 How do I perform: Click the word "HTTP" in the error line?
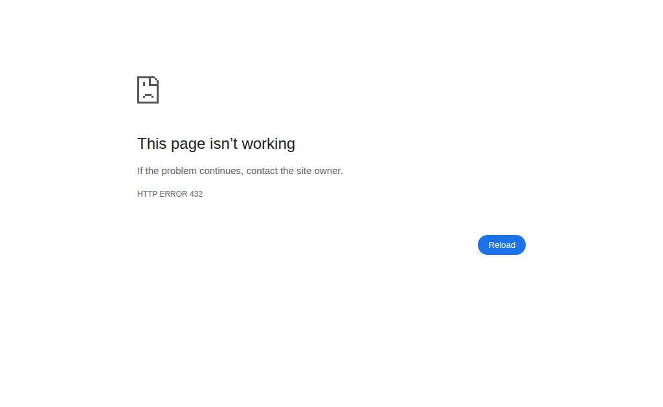tap(147, 194)
